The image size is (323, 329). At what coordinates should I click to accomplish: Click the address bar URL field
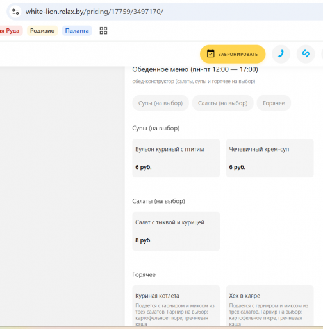[x=171, y=12]
